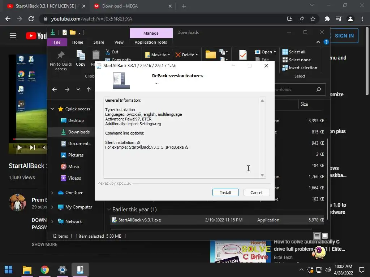Click SHOW MORE under video description
This screenshot has height=277, width=370.
point(44,245)
